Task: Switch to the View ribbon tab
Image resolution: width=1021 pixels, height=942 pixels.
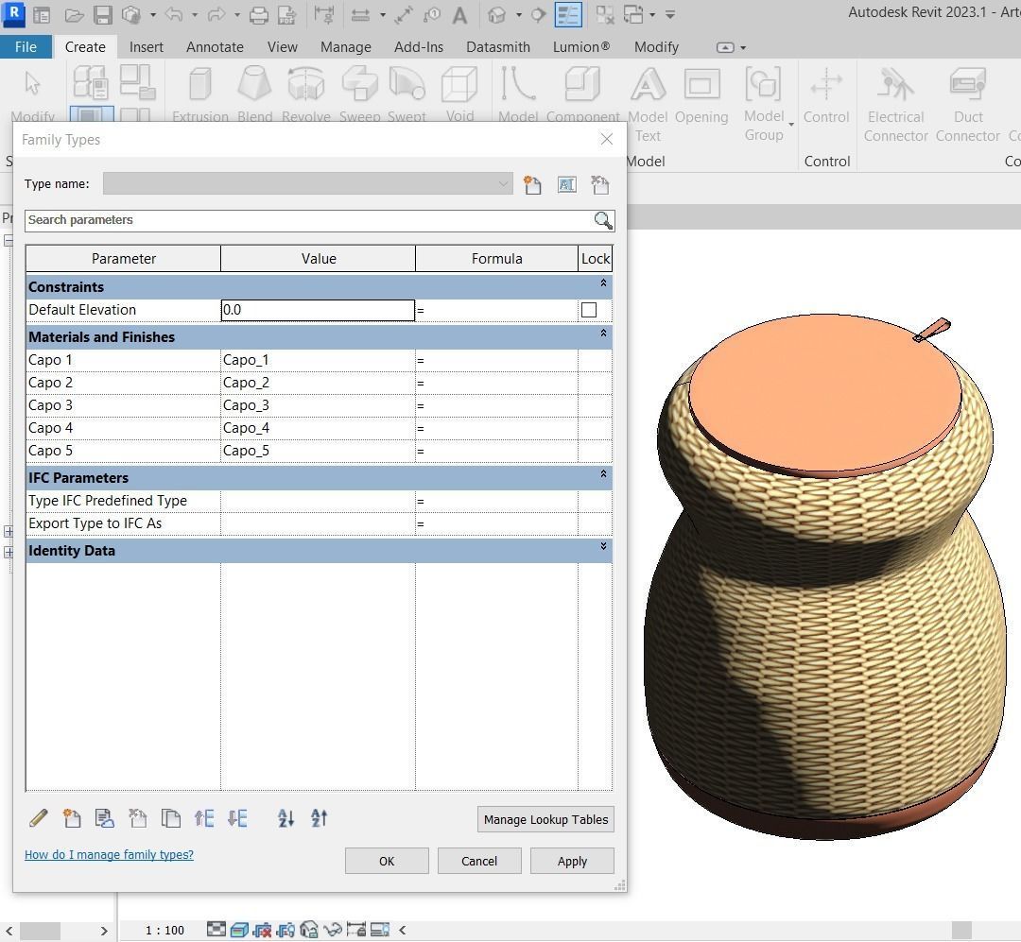Action: point(282,47)
